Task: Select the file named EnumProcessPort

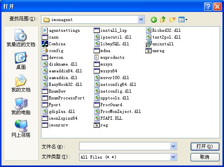Action: click(63, 98)
